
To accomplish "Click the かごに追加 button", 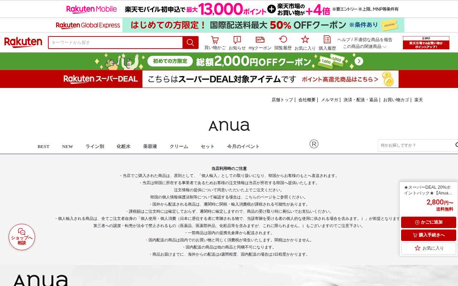I will pos(429,222).
